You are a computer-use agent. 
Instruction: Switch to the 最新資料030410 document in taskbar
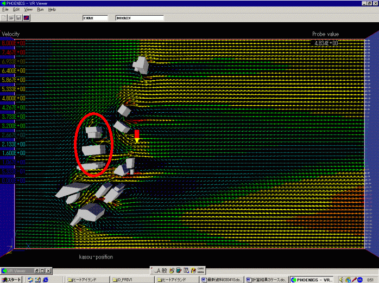tap(221, 279)
